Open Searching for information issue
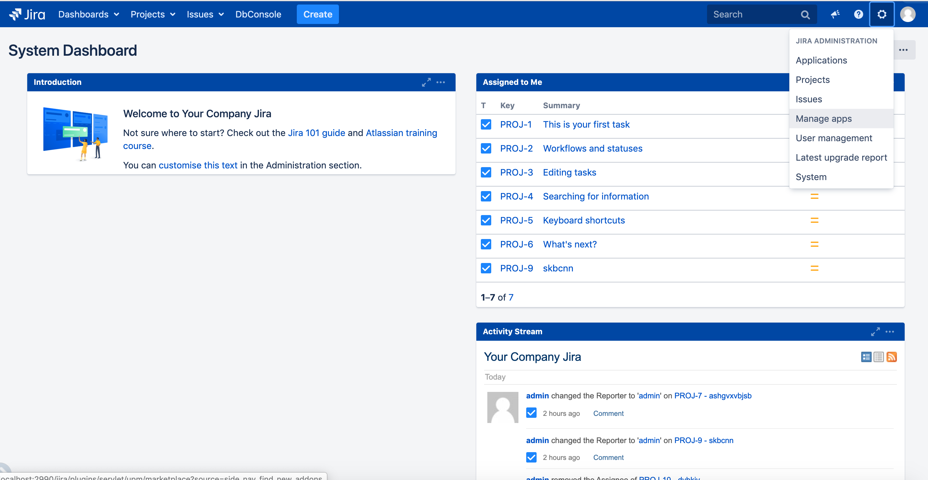The image size is (928, 480). click(596, 196)
